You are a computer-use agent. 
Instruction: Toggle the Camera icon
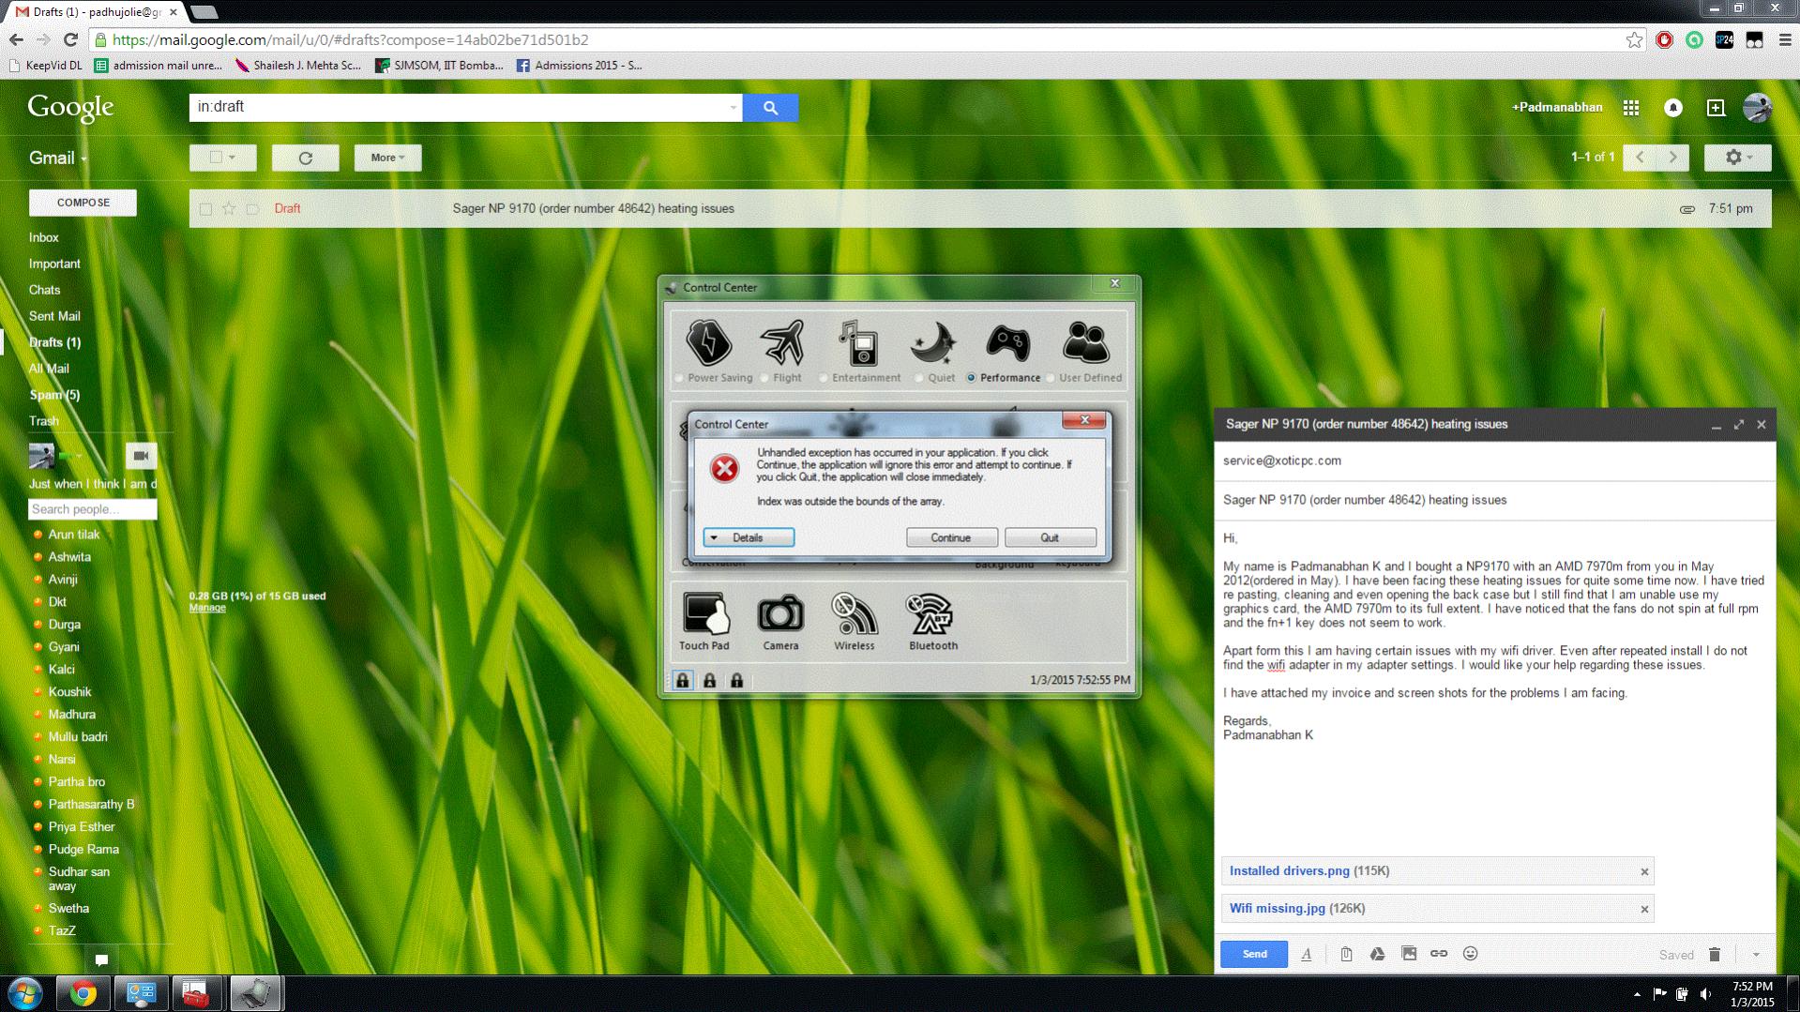(x=780, y=614)
